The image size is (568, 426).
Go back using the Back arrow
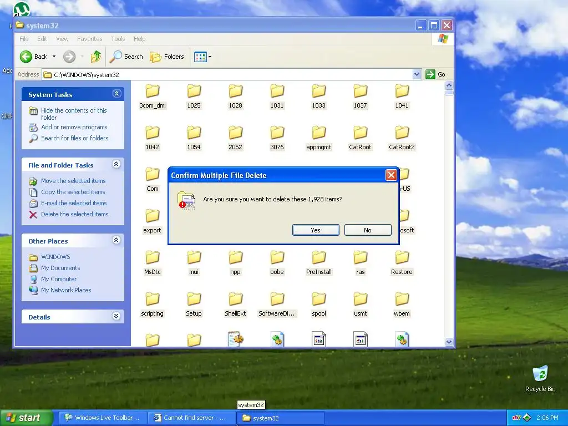point(34,57)
